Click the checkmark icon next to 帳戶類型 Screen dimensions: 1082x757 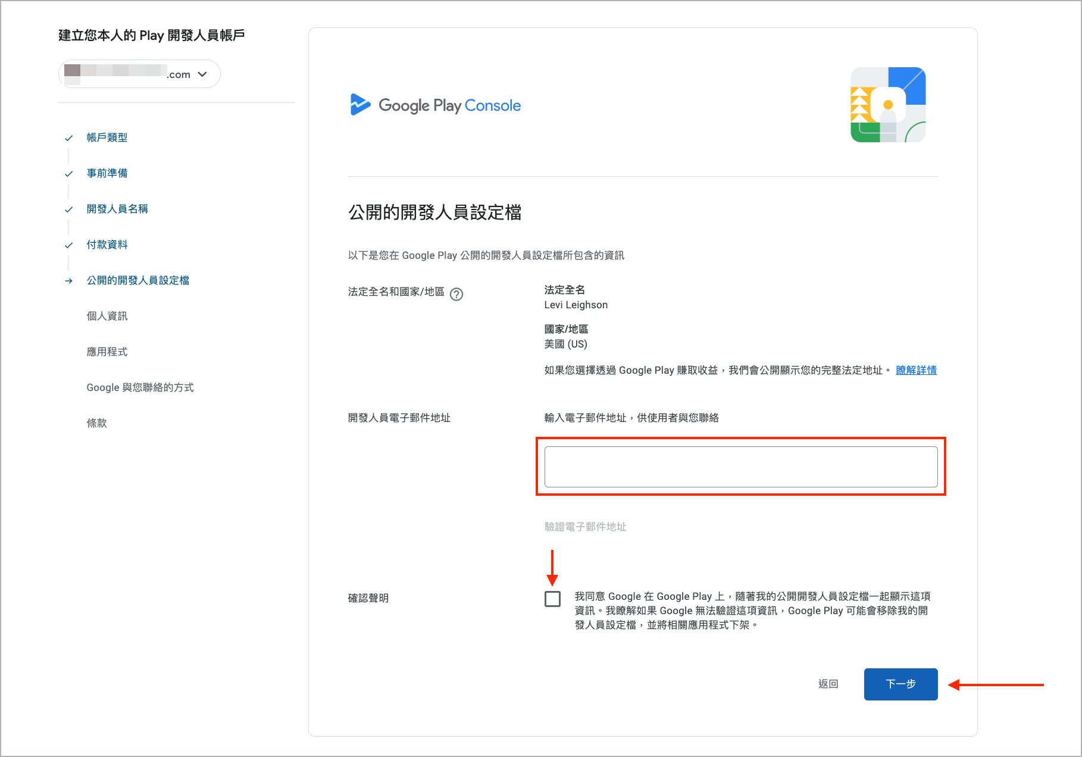click(x=69, y=138)
